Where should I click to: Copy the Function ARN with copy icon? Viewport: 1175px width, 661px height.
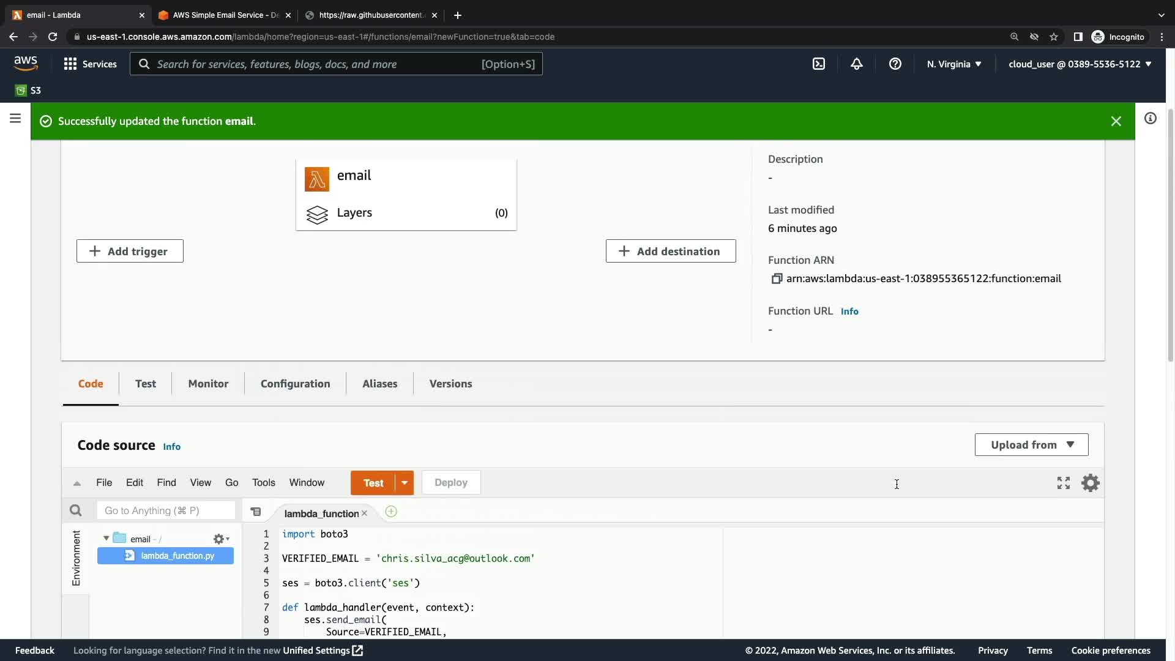(x=777, y=278)
